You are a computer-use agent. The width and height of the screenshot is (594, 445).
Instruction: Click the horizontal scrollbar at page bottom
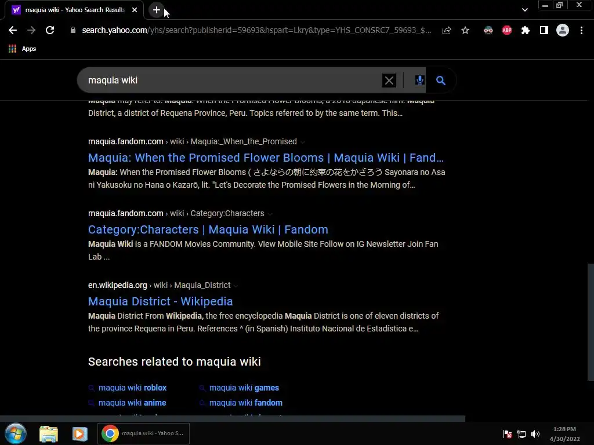click(233, 418)
